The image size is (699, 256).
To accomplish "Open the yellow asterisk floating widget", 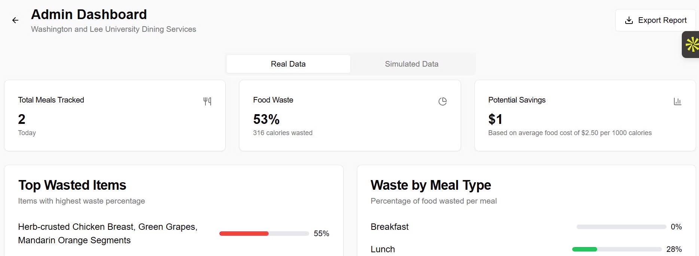I will (692, 45).
